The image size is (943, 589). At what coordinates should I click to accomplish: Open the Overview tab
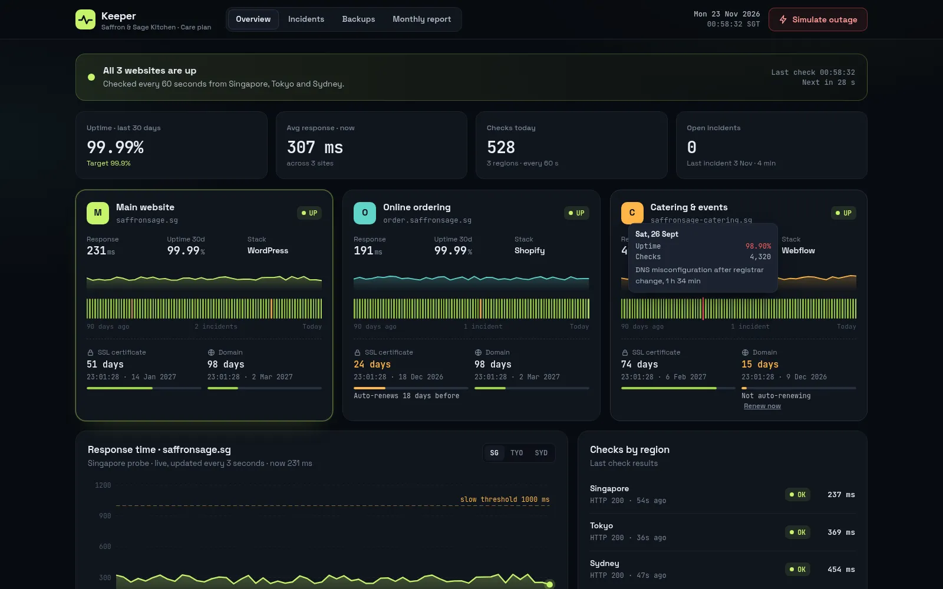pyautogui.click(x=253, y=19)
